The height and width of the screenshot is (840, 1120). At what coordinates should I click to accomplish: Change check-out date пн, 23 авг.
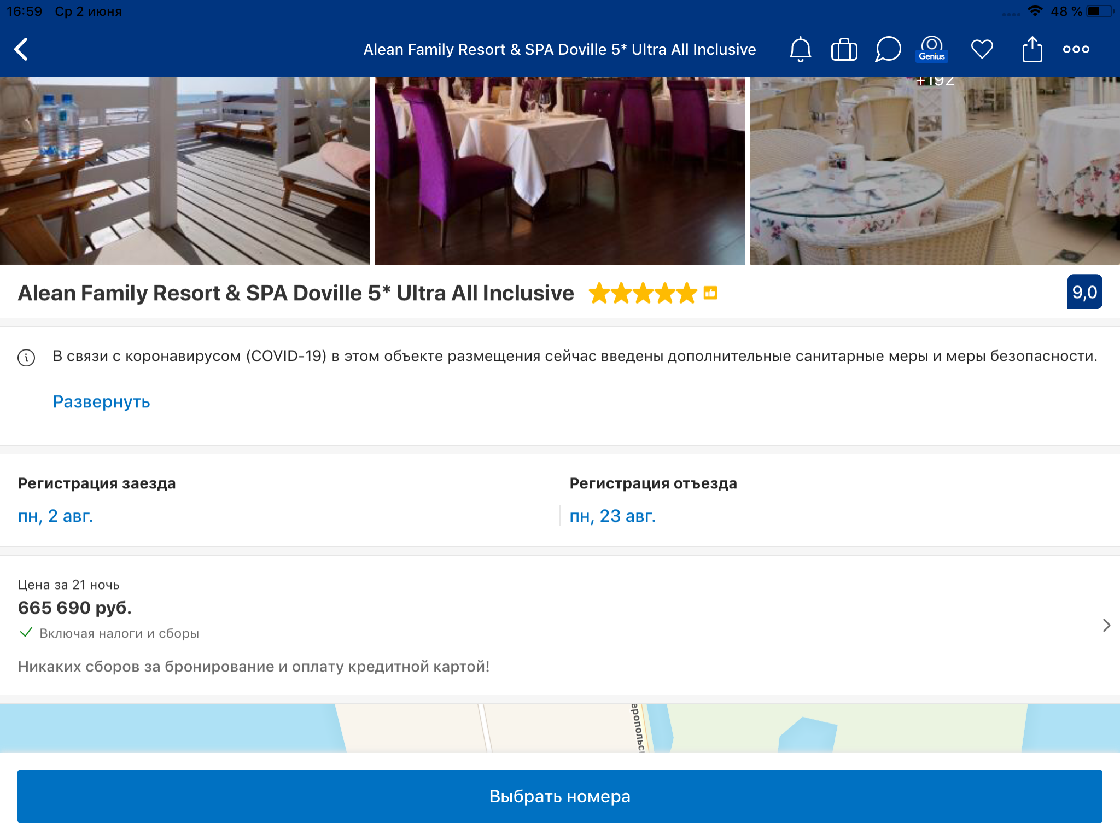(x=612, y=516)
